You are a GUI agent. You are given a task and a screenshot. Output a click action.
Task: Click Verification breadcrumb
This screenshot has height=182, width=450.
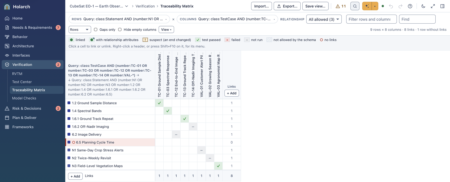(145, 6)
